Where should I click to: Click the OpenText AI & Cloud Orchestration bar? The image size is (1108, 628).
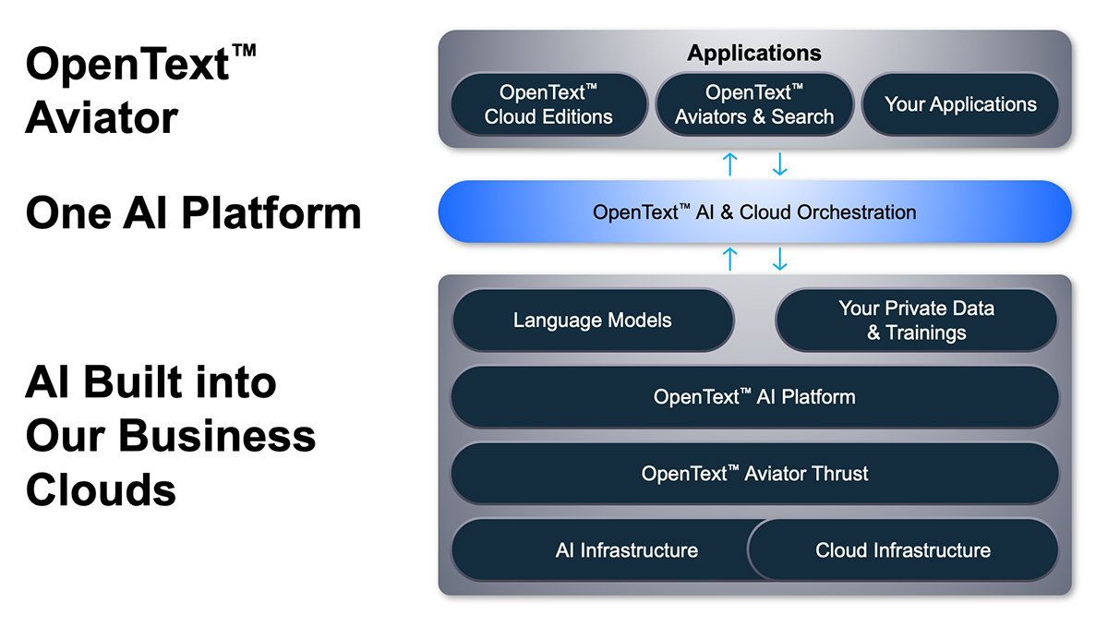pyautogui.click(x=754, y=211)
